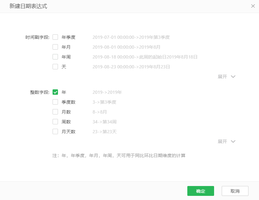Screen dimensions: 259x200
Task: Click the example text 8->8月
Action: click(100, 112)
